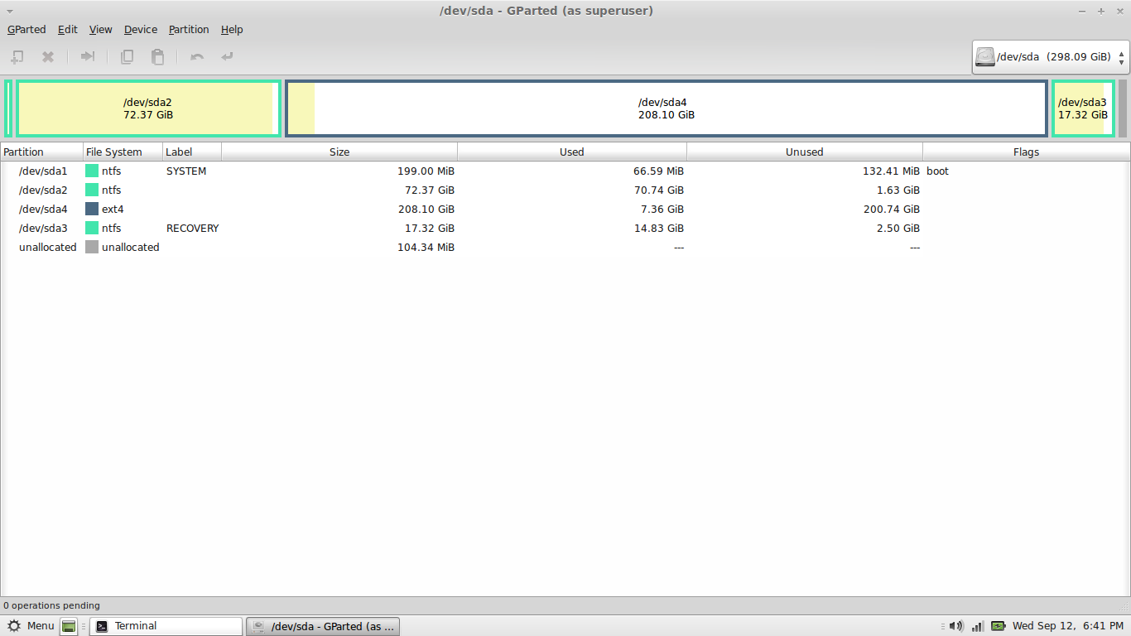Open the View menu
1131x636 pixels.
point(100,29)
